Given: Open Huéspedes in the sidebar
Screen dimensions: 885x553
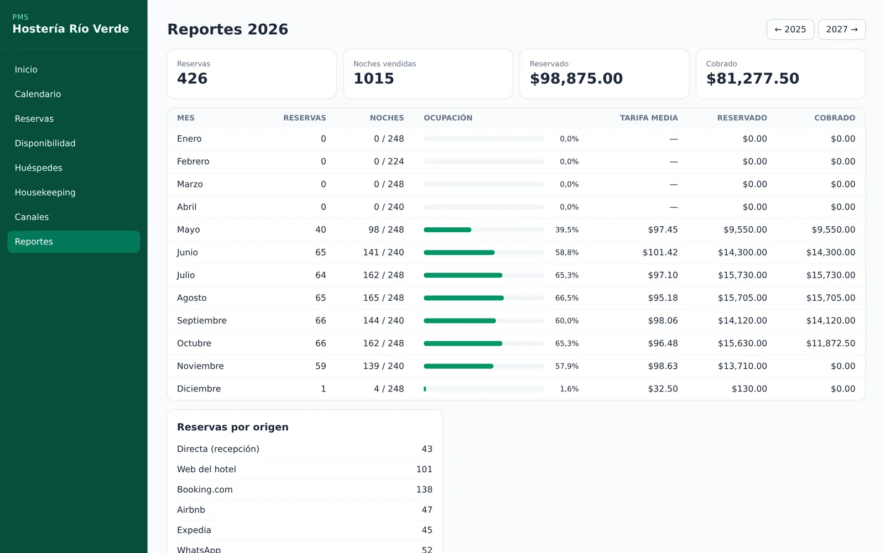Looking at the screenshot, I should 74,168.
